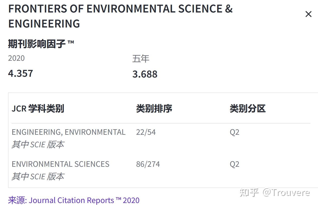Click the 五年 five-year label

[x=140, y=59]
